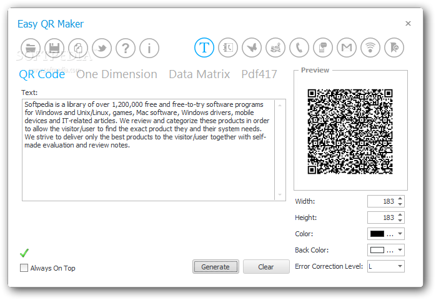The height and width of the screenshot is (300, 436).
Task: Switch to the One Dimension tab
Action: click(117, 74)
